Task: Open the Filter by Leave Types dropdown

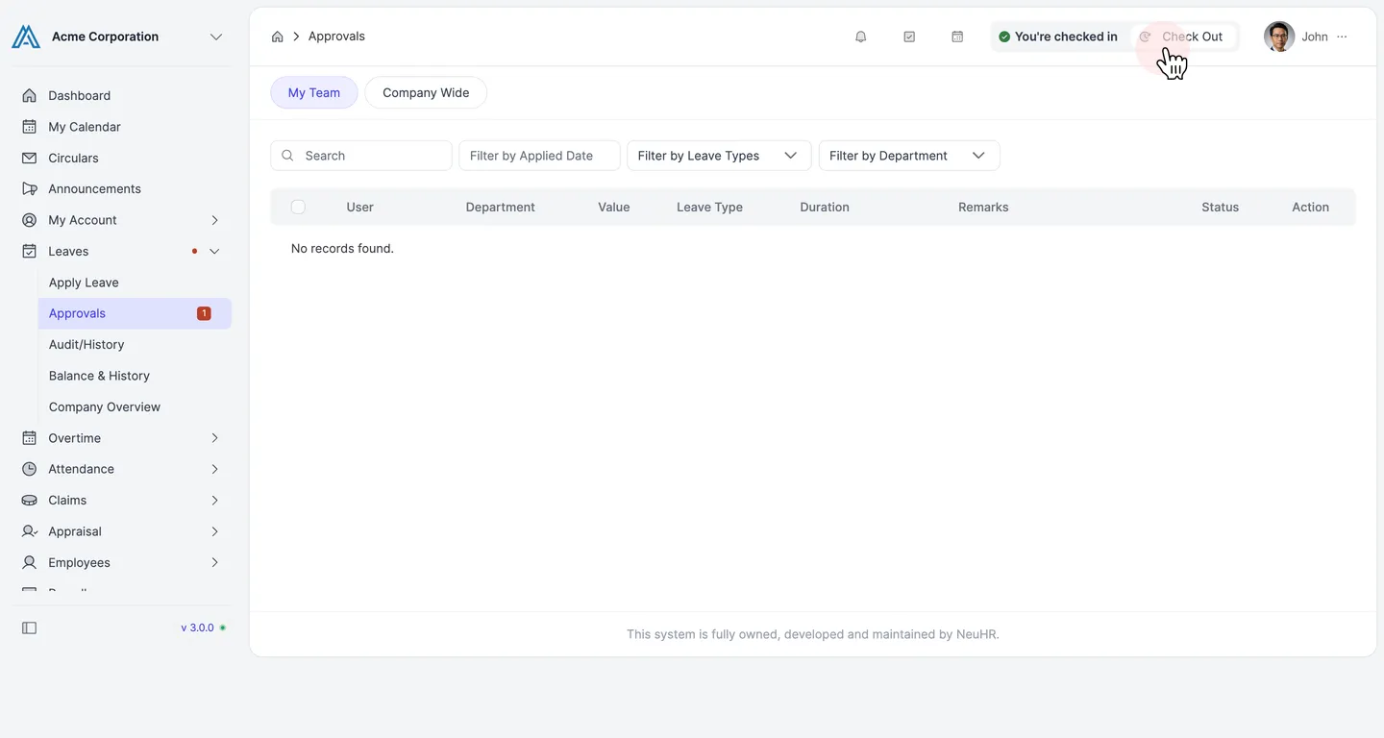Action: pyautogui.click(x=719, y=156)
